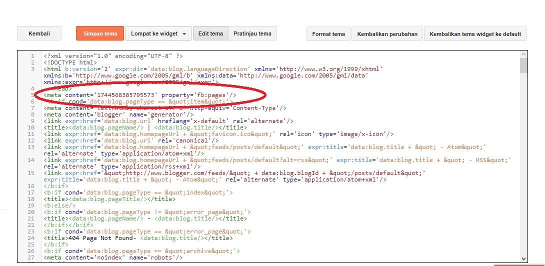Viewport: 545px width, 266px height.
Task: Click Kembalikan perubahan button
Action: [387, 34]
